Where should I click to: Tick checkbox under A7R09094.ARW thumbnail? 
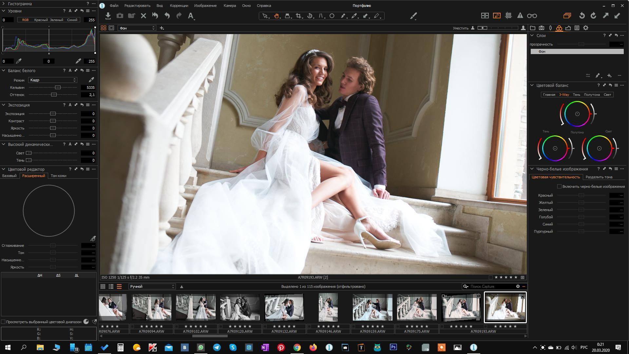click(x=132, y=326)
